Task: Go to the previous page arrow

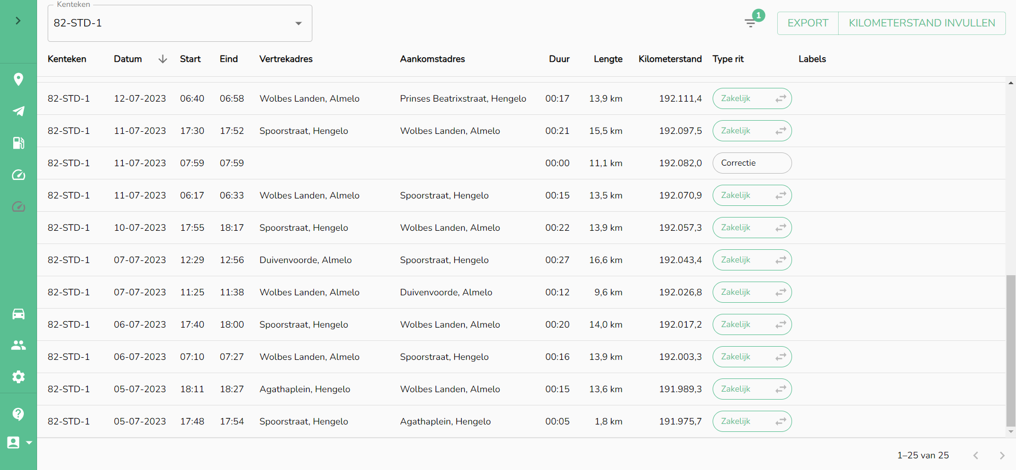Action: 976,455
